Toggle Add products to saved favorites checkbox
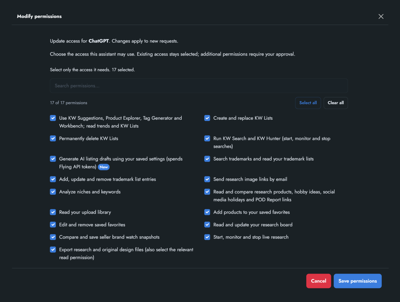The width and height of the screenshot is (400, 302). tap(207, 212)
